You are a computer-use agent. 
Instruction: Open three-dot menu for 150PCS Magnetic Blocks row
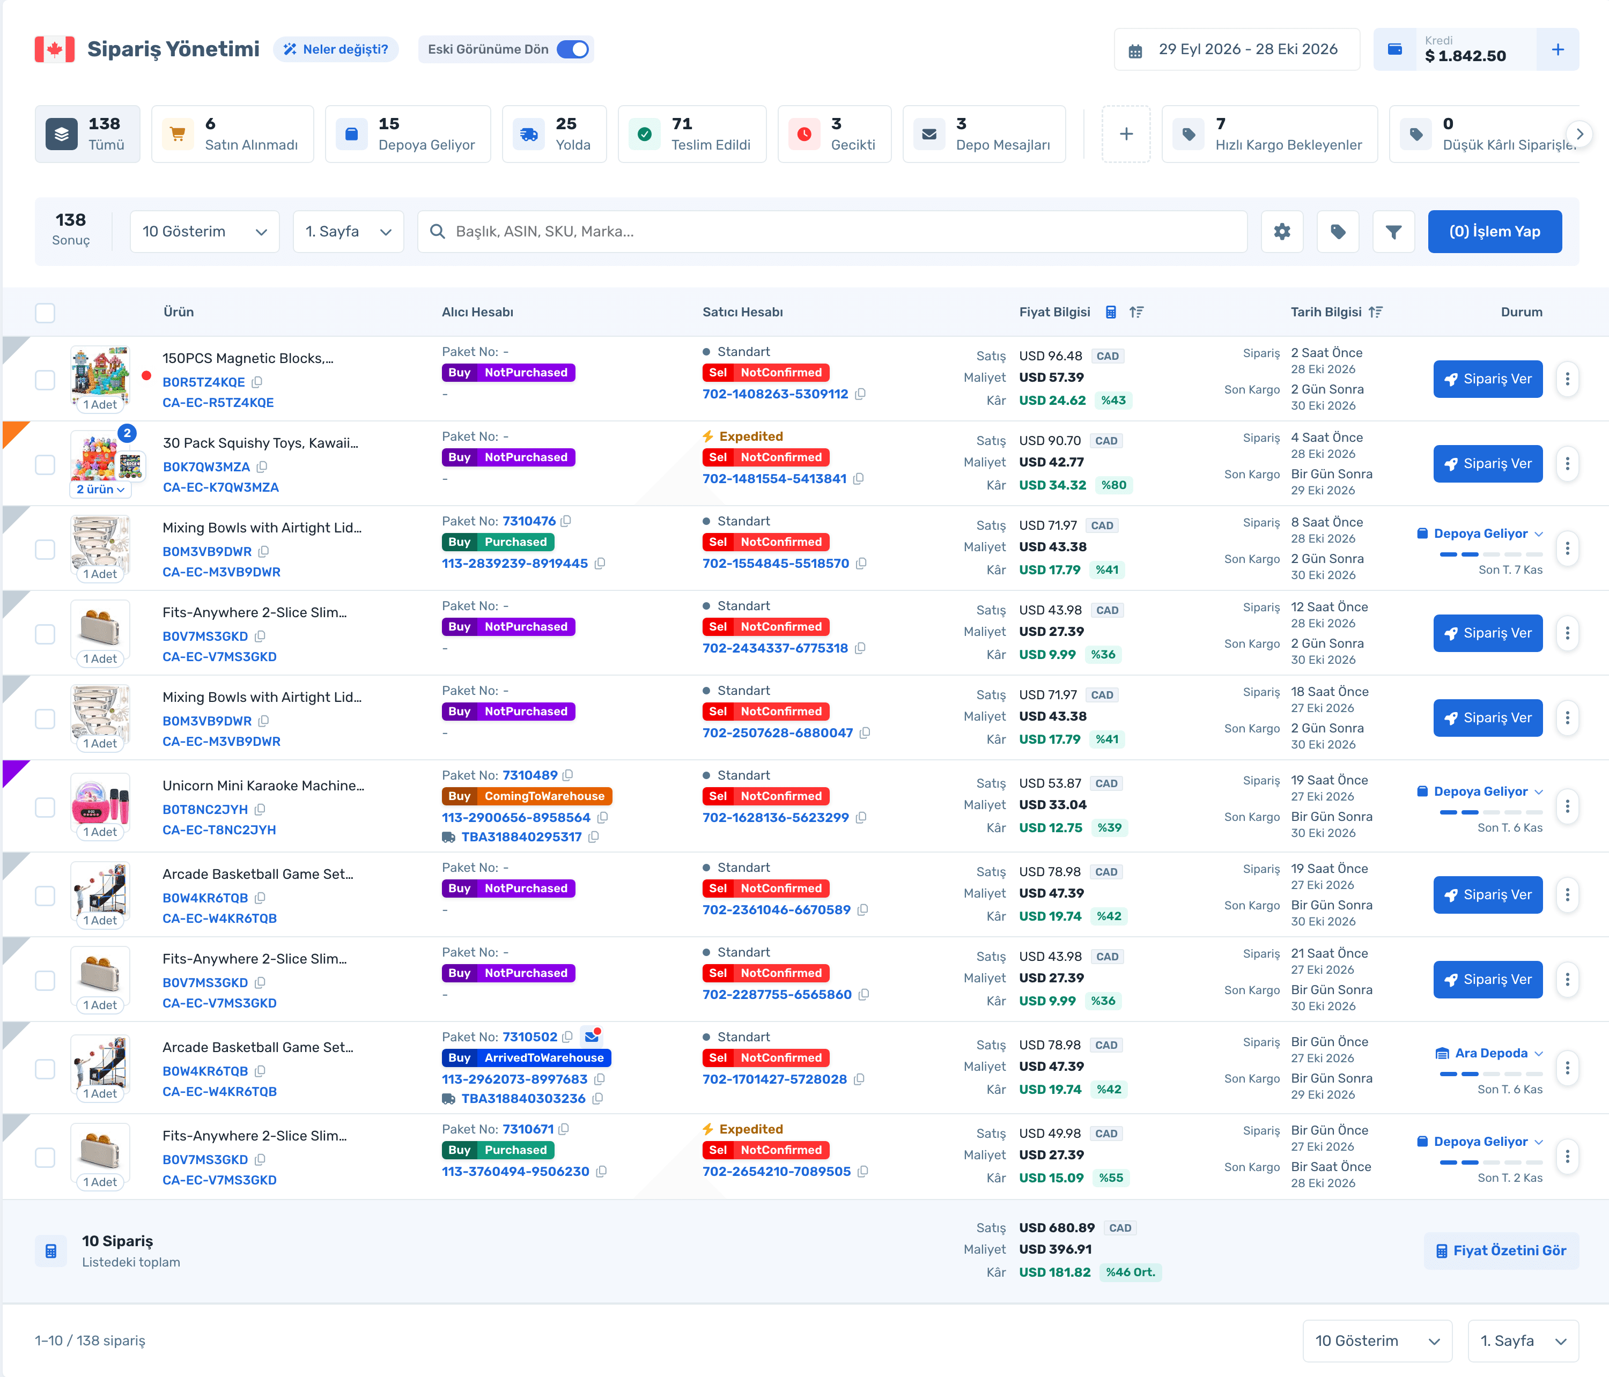click(1568, 379)
